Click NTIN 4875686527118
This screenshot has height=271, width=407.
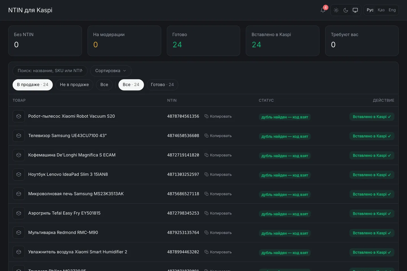(183, 194)
